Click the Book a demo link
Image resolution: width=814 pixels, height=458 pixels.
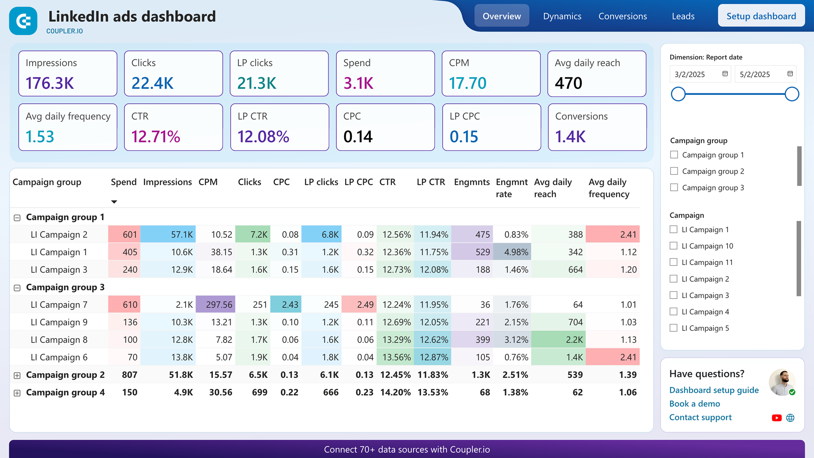[695, 404]
